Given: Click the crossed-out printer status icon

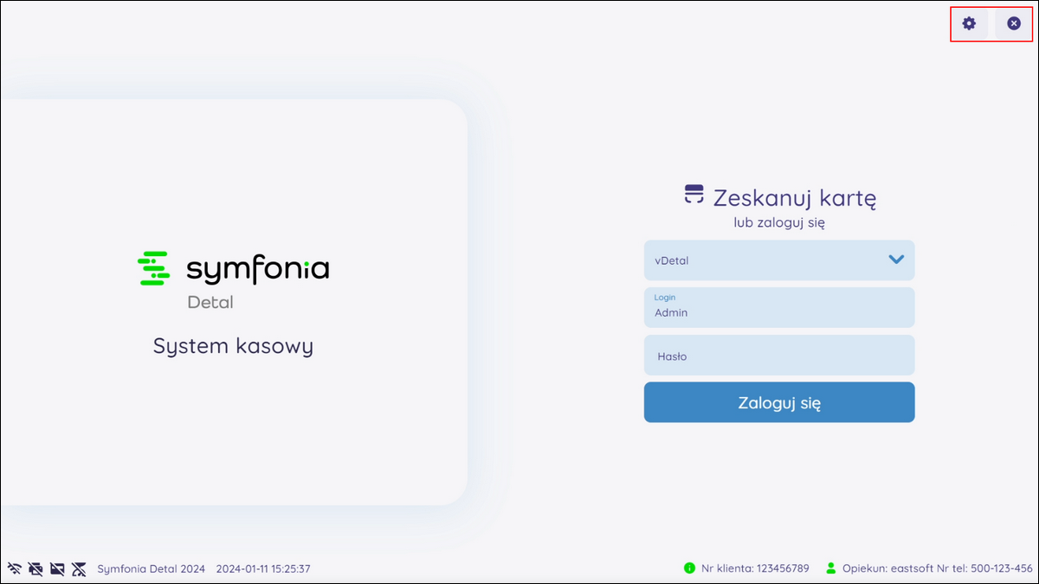Looking at the screenshot, I should click(x=35, y=568).
